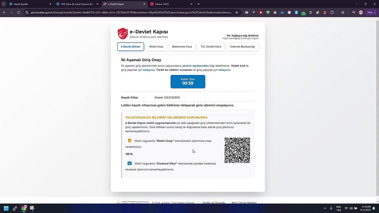This screenshot has height=213, width=379.
Task: Open a new browser tab
Action: coord(198,4)
